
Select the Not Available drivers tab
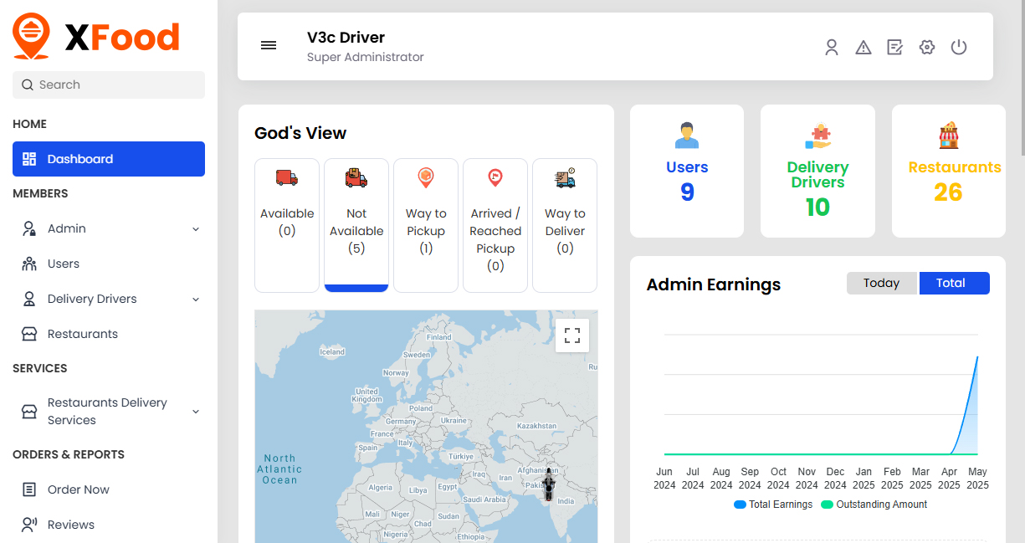pos(356,225)
